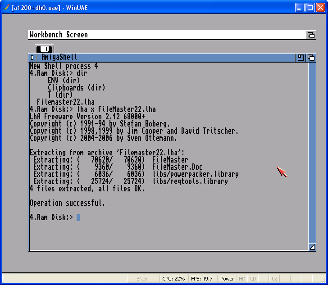The height and width of the screenshot is (285, 328).
Task: Click the SND status bar entry
Action: pyautogui.click(x=144, y=279)
